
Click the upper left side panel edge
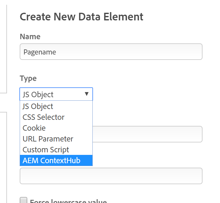point(7,48)
